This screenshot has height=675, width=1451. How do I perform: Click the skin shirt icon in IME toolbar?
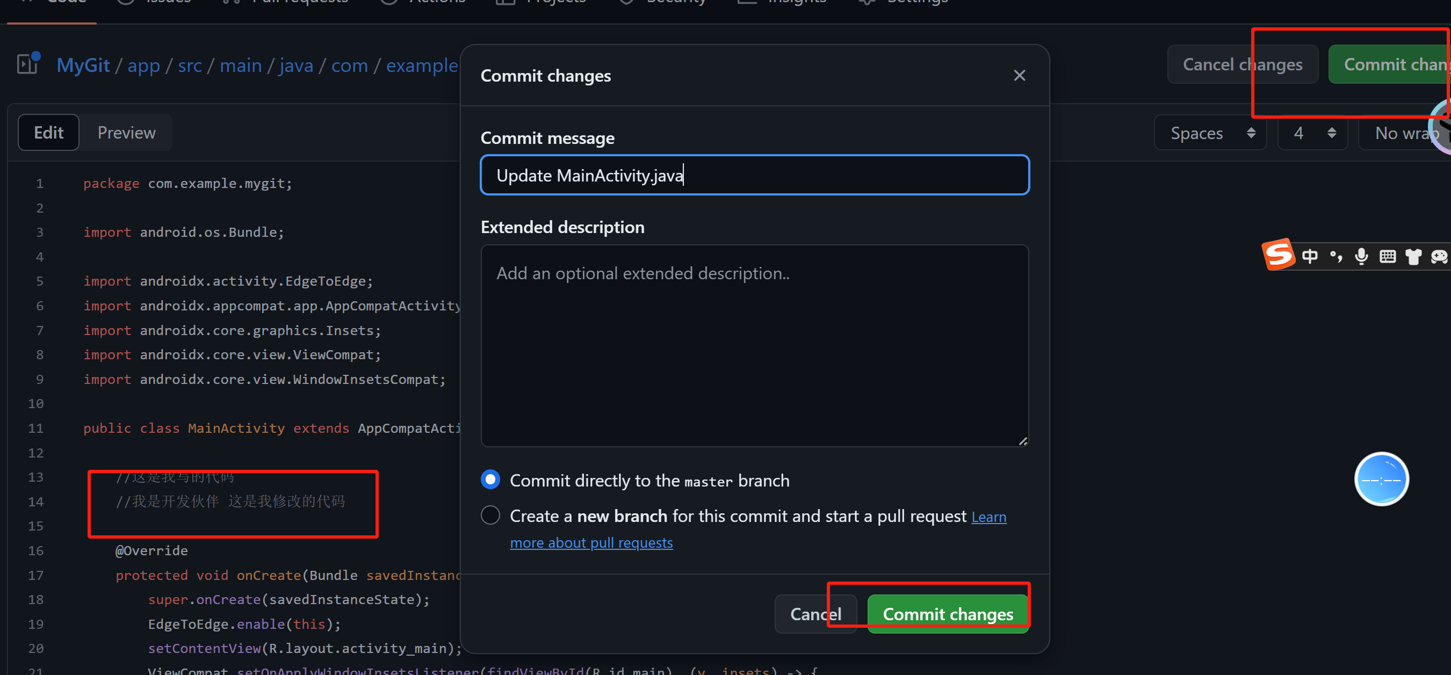(1413, 257)
